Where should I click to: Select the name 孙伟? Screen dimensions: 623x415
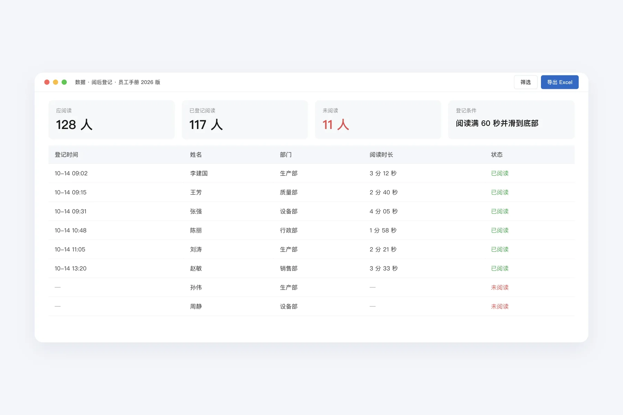pyautogui.click(x=196, y=287)
